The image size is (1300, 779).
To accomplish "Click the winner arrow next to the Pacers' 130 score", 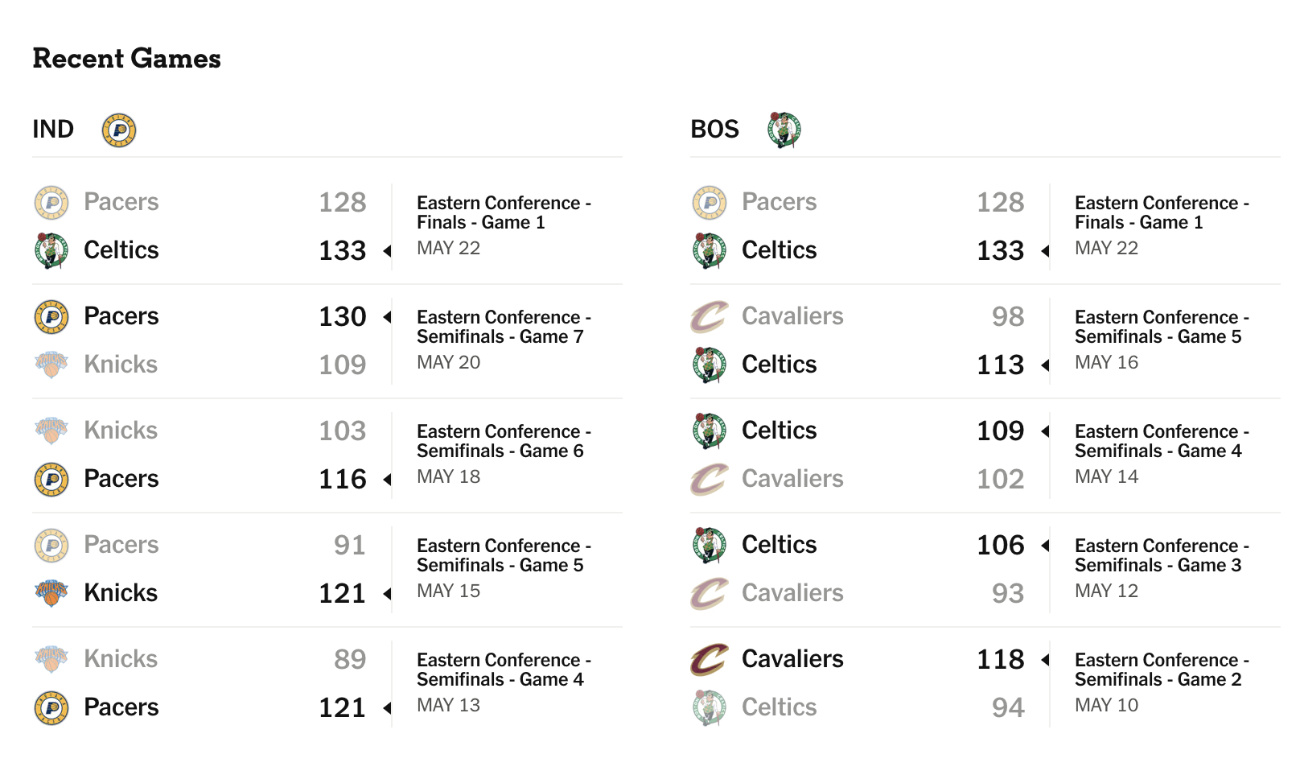I will click(387, 317).
